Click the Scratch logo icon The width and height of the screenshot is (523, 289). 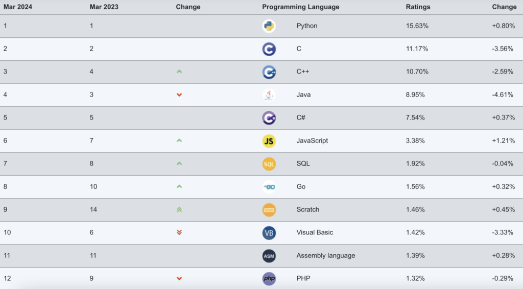(269, 210)
